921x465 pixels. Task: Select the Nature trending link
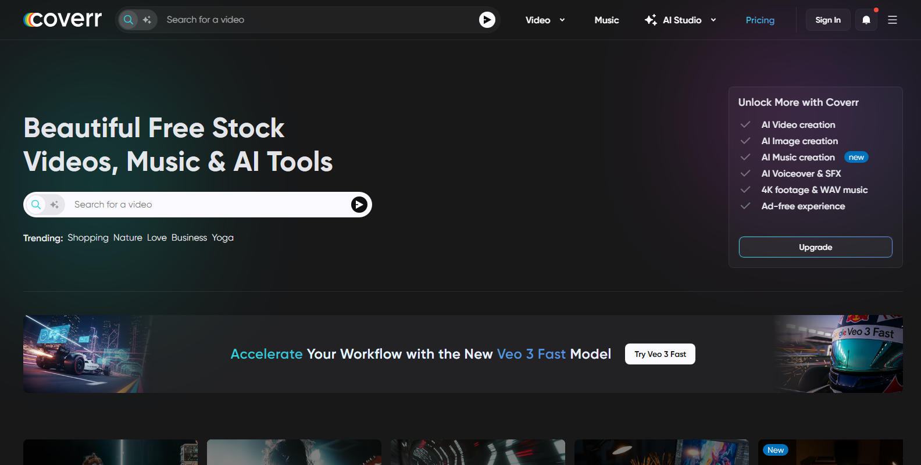[127, 238]
